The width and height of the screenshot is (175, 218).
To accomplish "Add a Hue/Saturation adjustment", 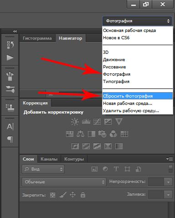I will point(70,134).
